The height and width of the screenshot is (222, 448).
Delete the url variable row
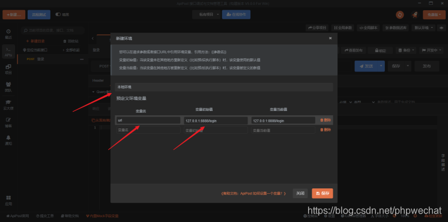coord(325,120)
